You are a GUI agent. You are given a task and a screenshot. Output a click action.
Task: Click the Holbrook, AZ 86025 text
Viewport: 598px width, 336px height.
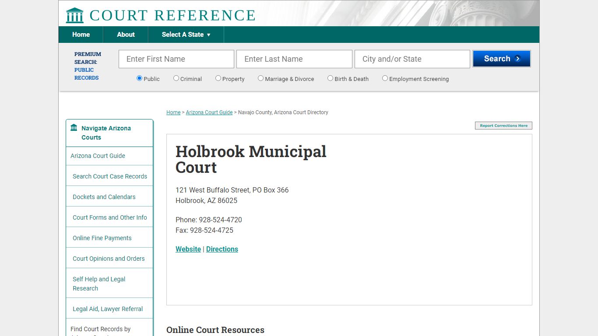[206, 200]
